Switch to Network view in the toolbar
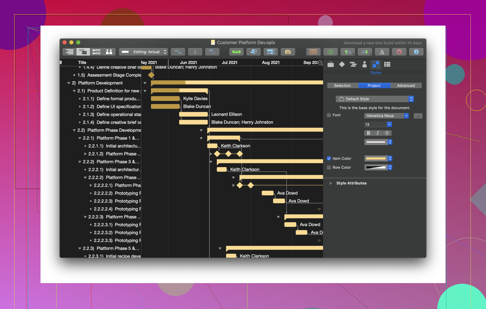Viewport: 486px width, 309px height. (96, 52)
